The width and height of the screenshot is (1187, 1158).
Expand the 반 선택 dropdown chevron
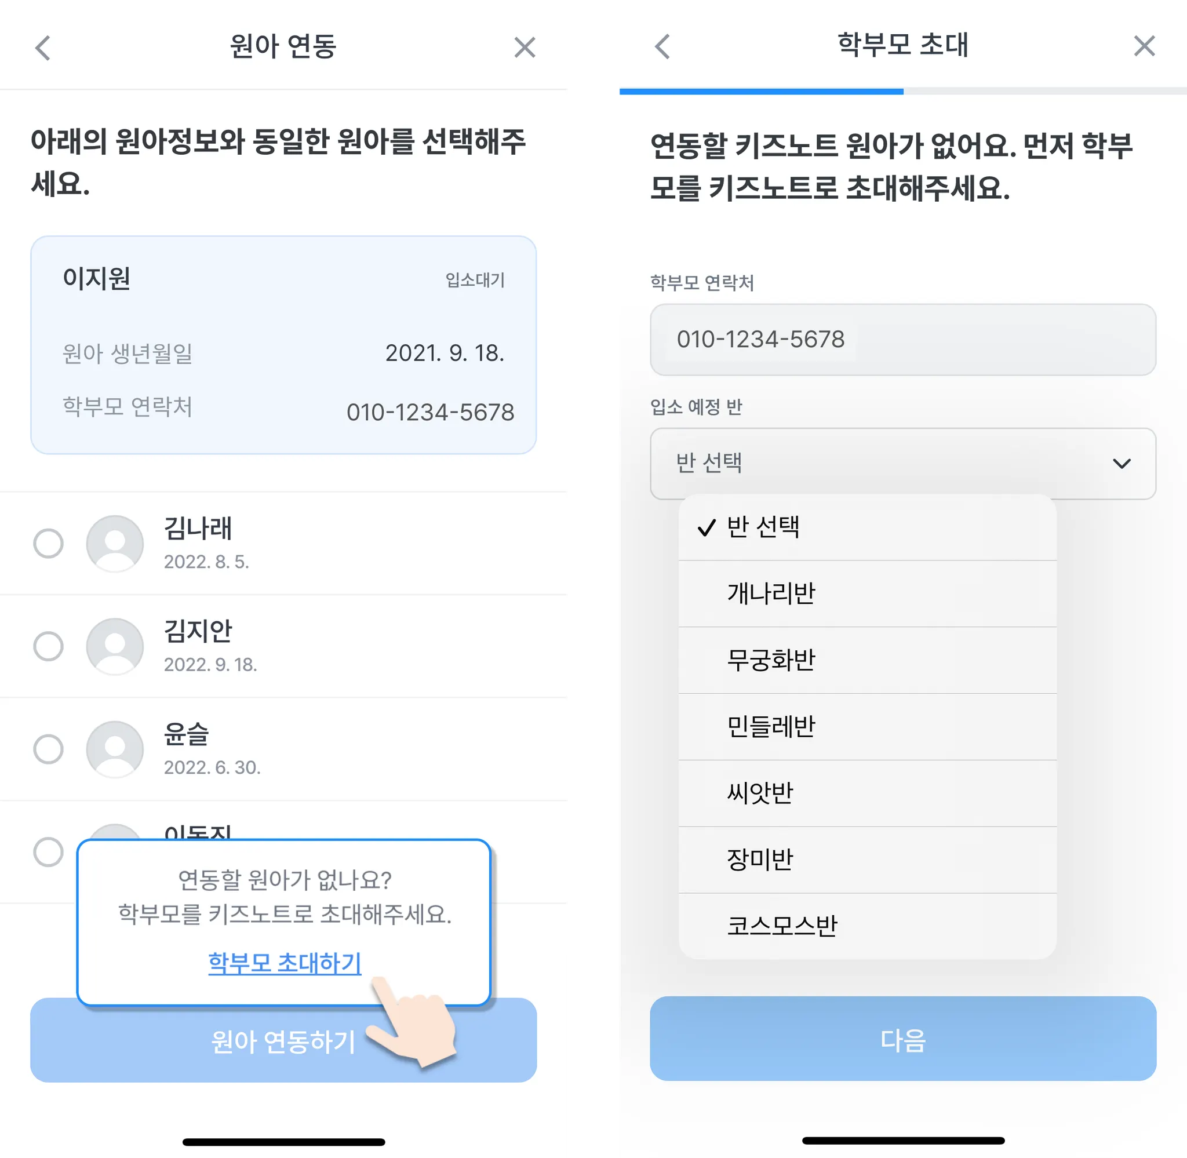1122,464
